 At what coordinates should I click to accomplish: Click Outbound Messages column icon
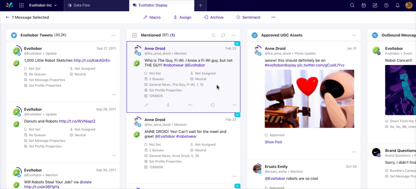click(375, 35)
